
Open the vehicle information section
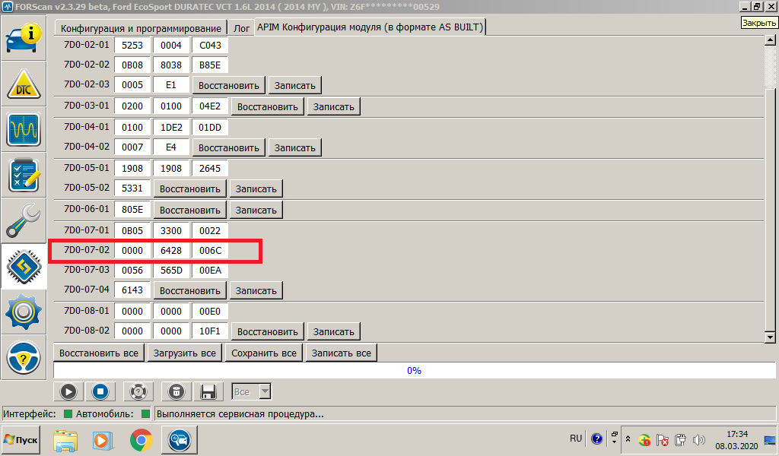[x=24, y=38]
